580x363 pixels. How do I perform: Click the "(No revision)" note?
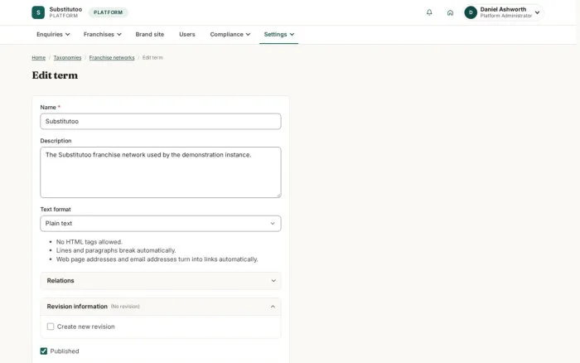(x=125, y=307)
